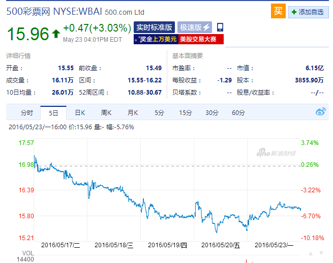Click the 16.39 price axis label
Image resolution: width=333 pixels, height=263 pixels.
pos(26,190)
